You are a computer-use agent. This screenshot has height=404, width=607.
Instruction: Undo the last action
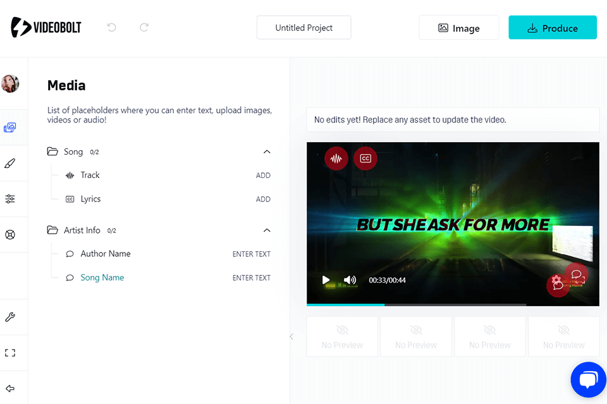point(111,27)
